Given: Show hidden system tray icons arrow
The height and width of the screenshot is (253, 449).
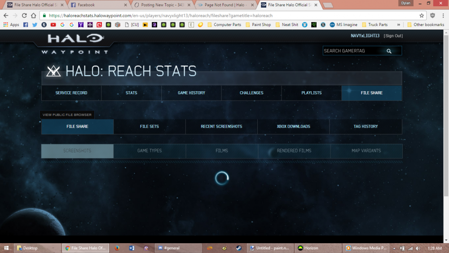Looking at the screenshot, I should [x=394, y=249].
